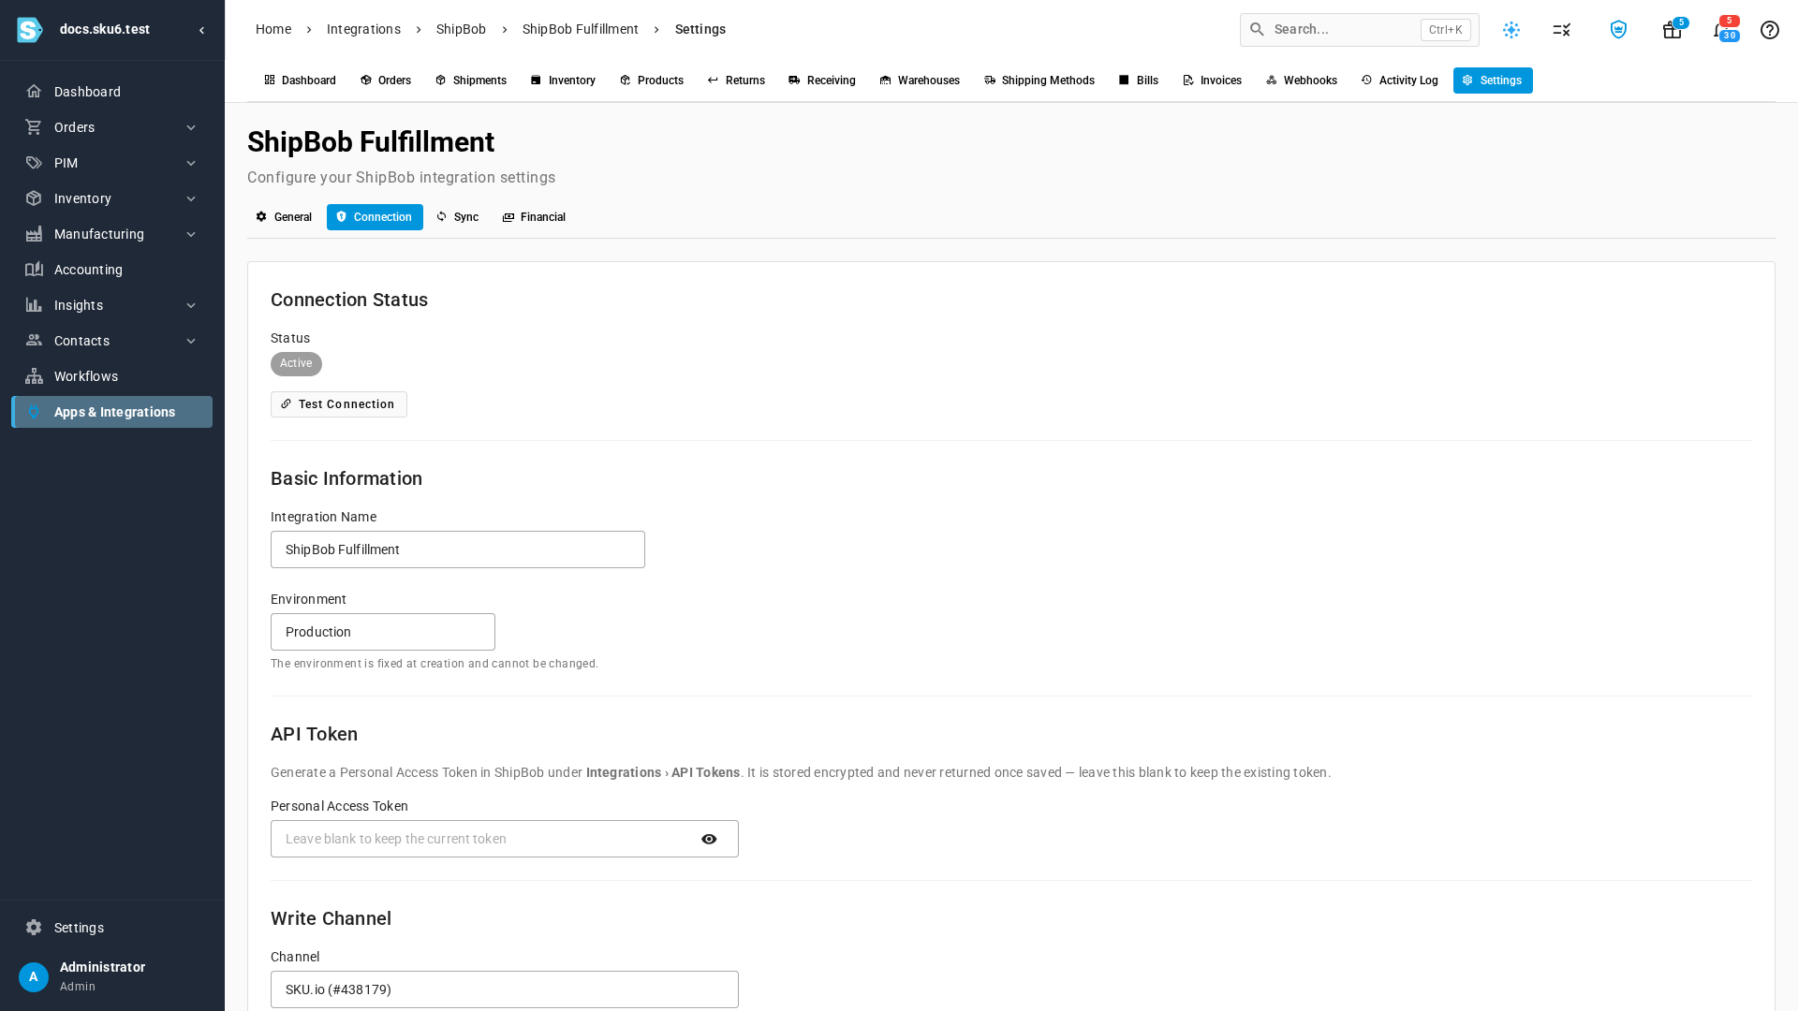
Task: Open the Products tab
Action: coord(652,81)
